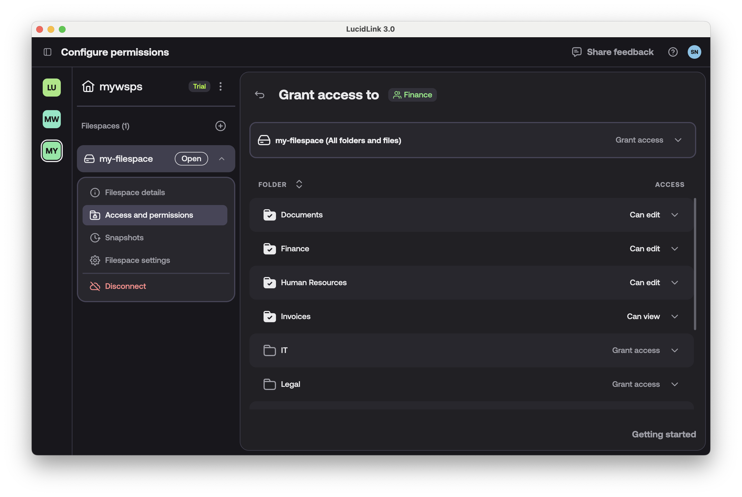Toggle the sidebar panel icon
This screenshot has height=497, width=742.
[x=47, y=52]
